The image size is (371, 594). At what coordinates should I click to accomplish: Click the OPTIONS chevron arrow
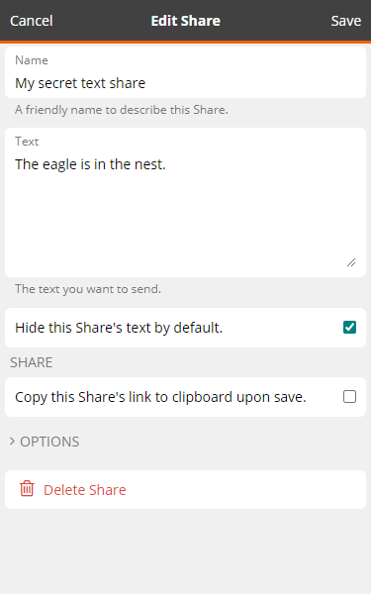click(12, 442)
